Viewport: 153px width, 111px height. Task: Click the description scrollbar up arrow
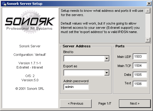148,11
